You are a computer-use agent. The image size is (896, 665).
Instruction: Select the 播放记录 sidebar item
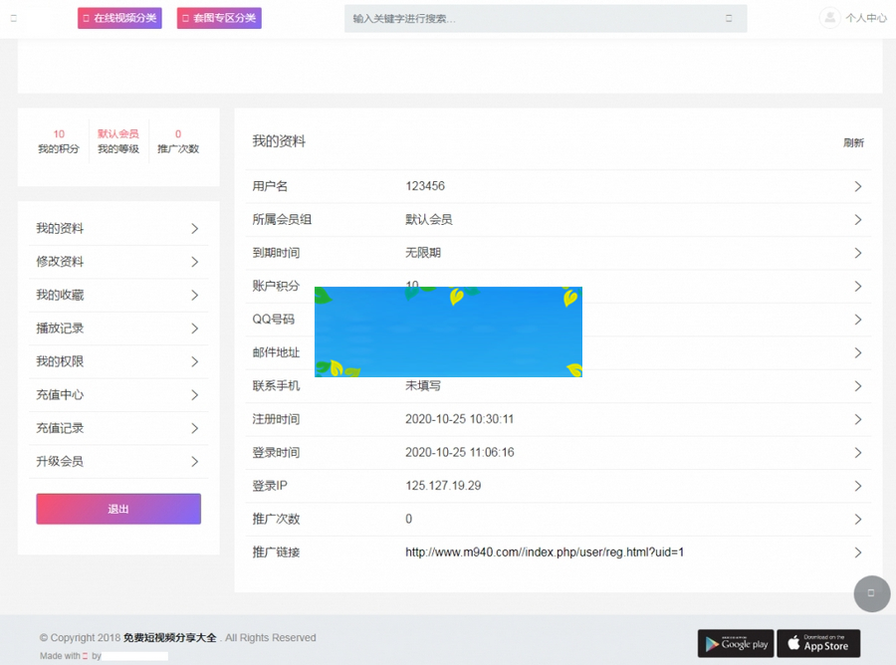pyautogui.click(x=60, y=329)
